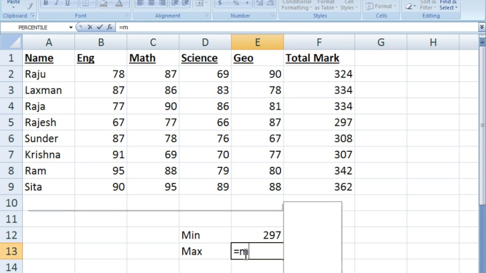The height and width of the screenshot is (273, 486).
Task: Select column A header
Action: tap(49, 42)
